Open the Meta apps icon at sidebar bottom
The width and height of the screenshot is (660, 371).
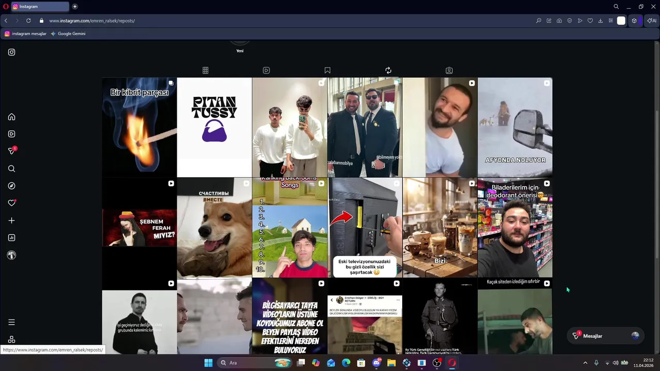click(11, 340)
